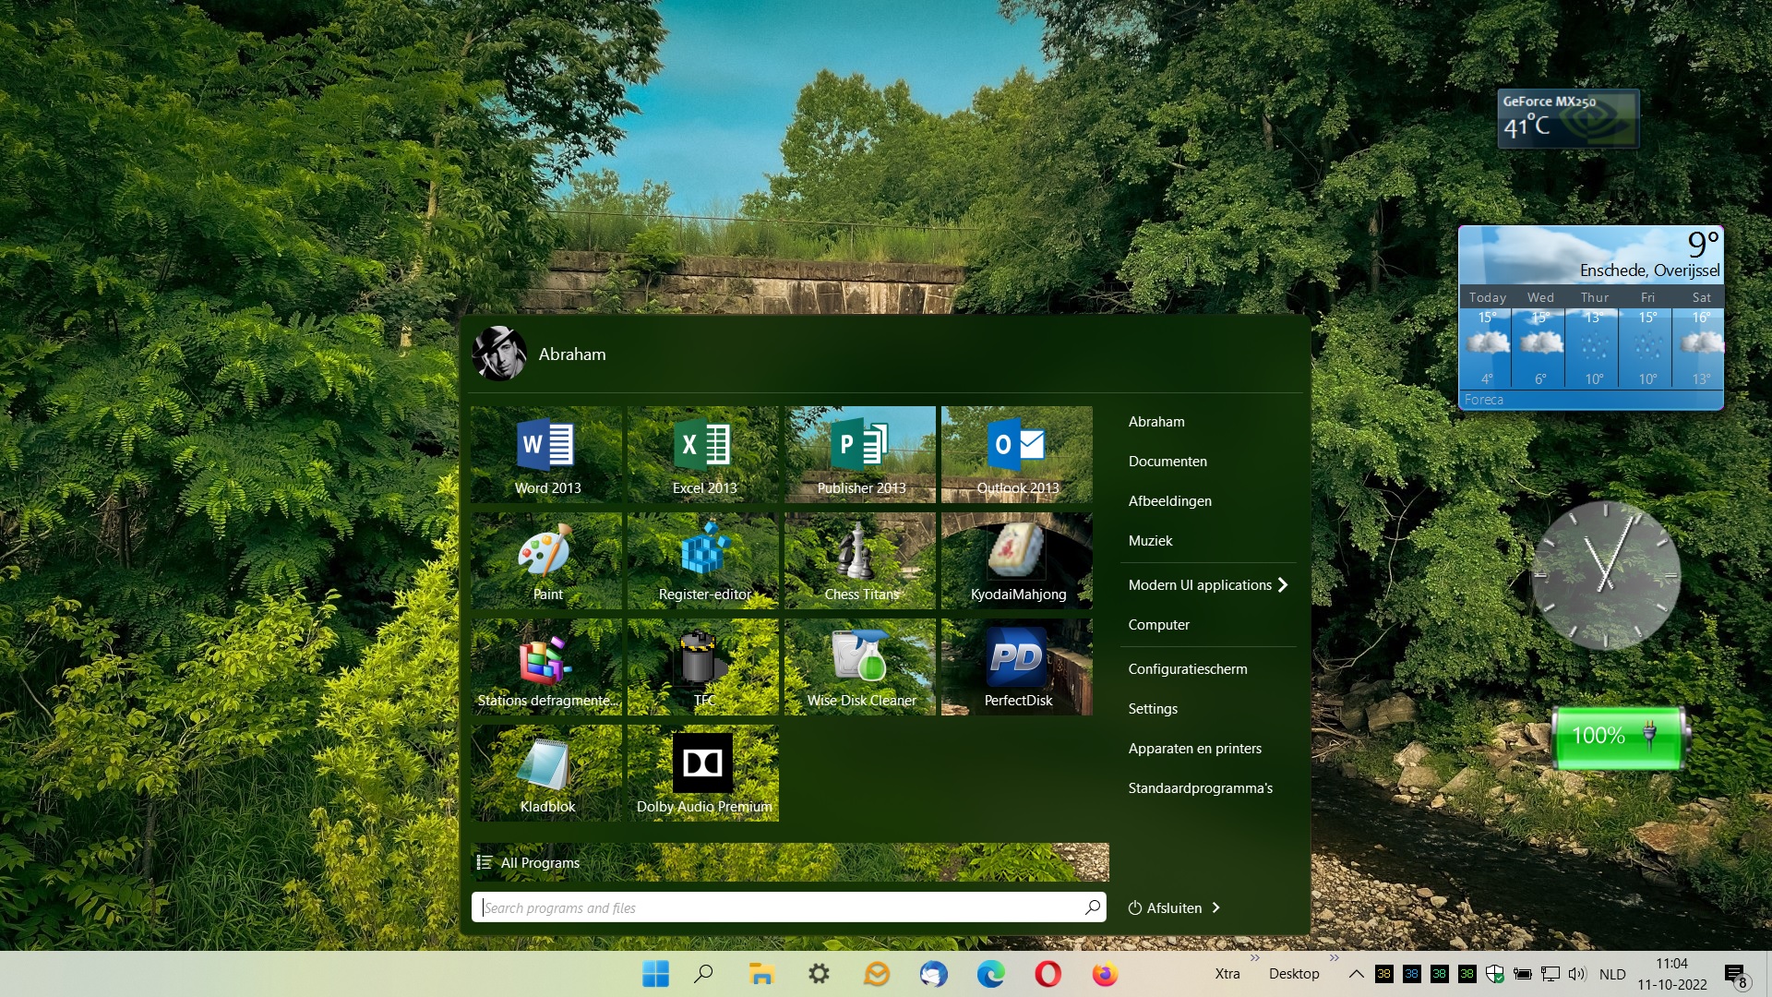This screenshot has width=1772, height=997.
Task: Open Word 2013 tile
Action: tap(547, 454)
